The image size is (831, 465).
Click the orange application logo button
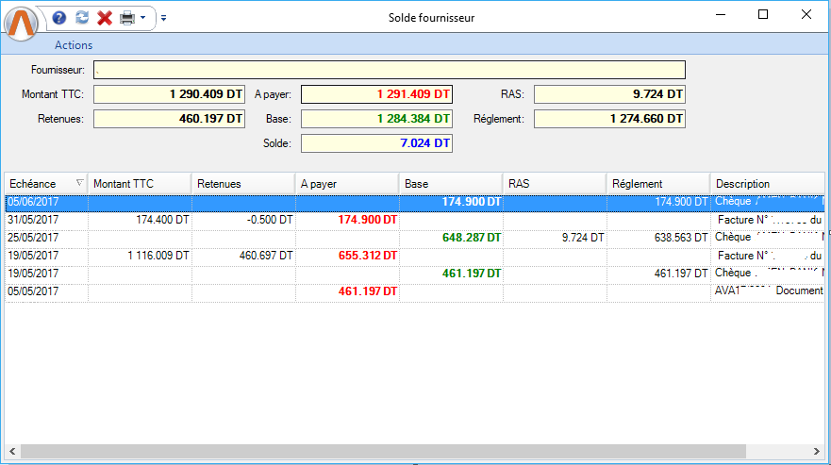tap(22, 23)
